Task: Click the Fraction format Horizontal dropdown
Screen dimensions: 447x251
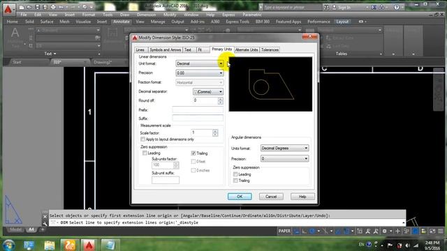Action: pyautogui.click(x=200, y=82)
